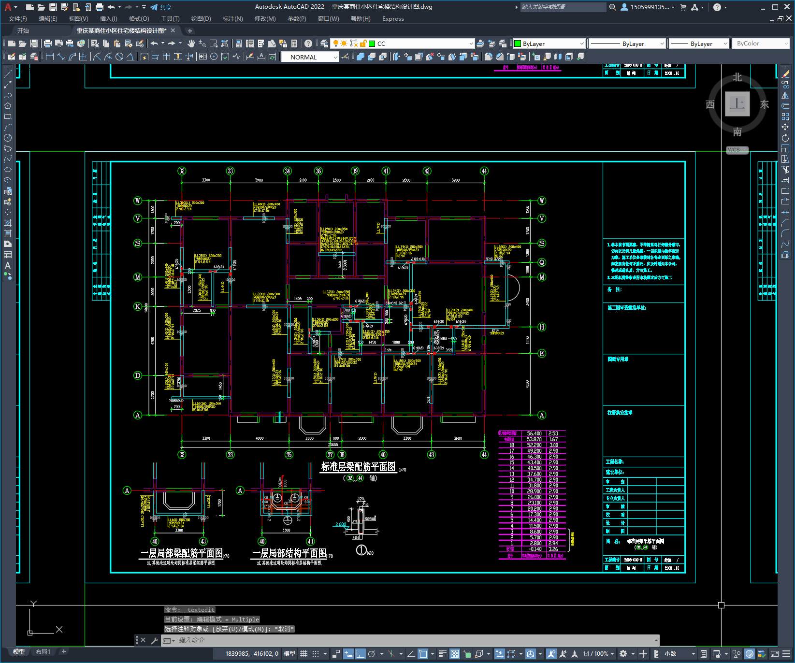Viewport: 795px width, 663px height.
Task: Toggle polar tracking in status bar
Action: tap(372, 654)
